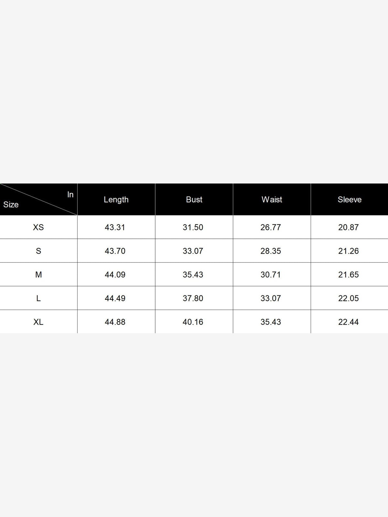Click the XS length value 43.31
Screen dimensions: 388x517
click(x=115, y=227)
